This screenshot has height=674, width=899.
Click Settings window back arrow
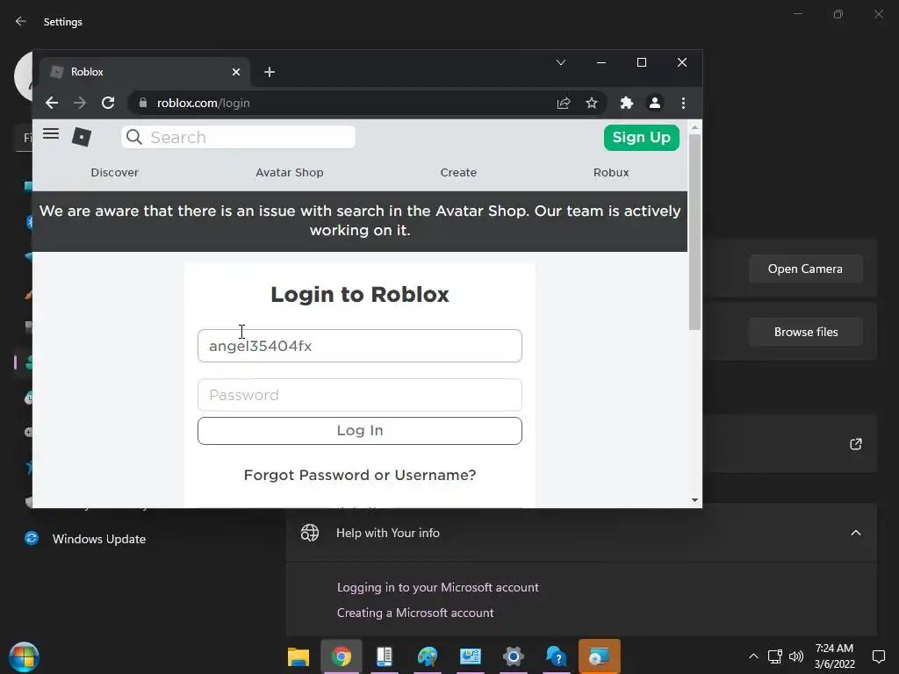(21, 21)
